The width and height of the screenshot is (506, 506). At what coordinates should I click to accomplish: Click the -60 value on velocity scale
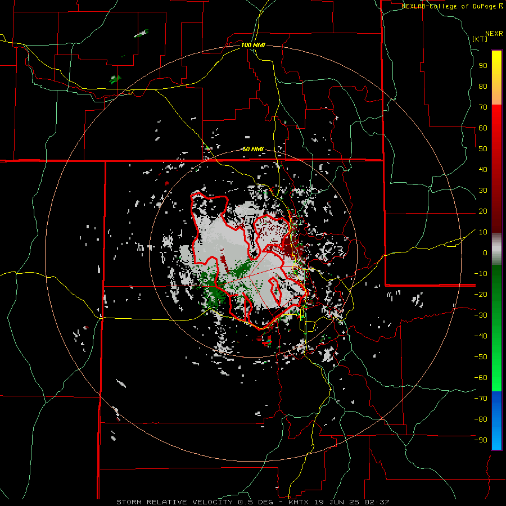click(481, 378)
